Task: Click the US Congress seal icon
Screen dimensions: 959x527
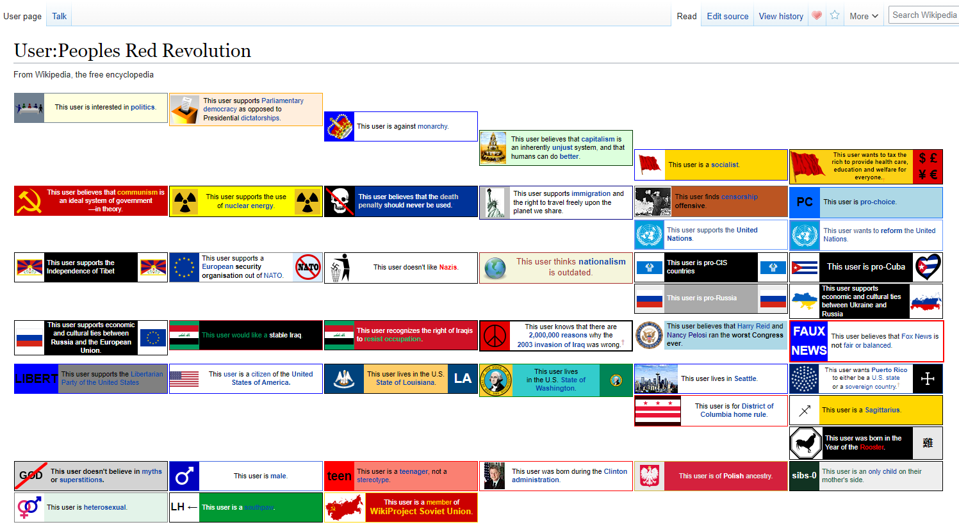Action: (x=649, y=335)
